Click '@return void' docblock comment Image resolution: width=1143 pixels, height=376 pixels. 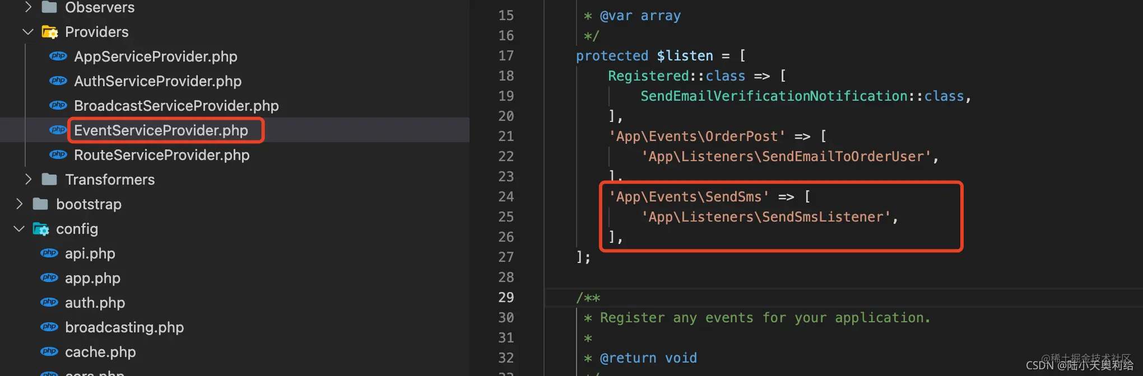tap(648, 358)
